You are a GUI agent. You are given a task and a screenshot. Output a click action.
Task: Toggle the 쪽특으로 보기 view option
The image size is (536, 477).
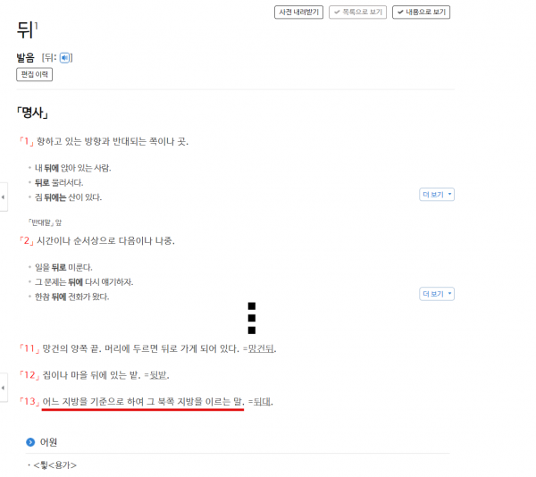coord(357,13)
